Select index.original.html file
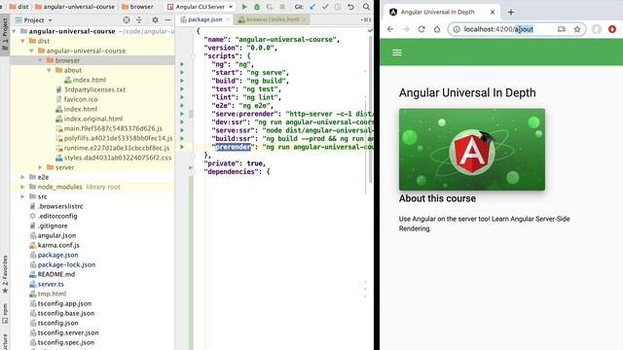 pyautogui.click(x=90, y=119)
